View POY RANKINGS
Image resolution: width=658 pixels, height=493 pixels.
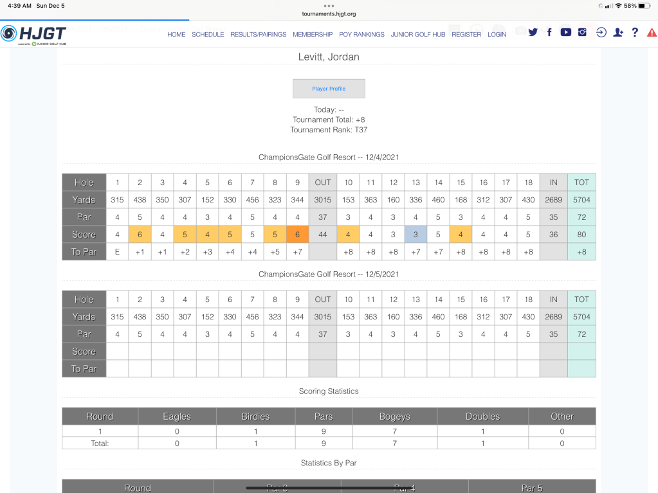click(x=361, y=35)
